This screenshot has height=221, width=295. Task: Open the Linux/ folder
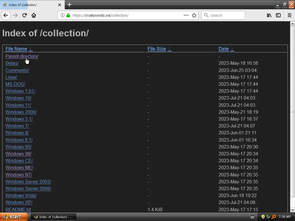pyautogui.click(x=11, y=77)
